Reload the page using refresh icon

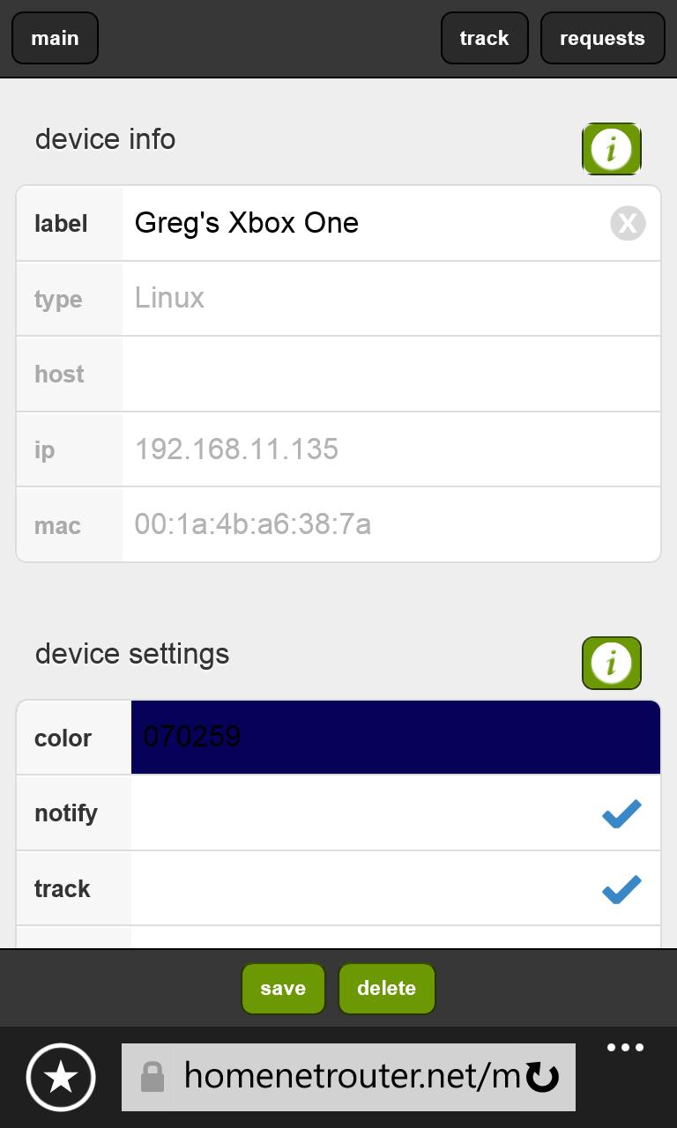coord(543,1077)
